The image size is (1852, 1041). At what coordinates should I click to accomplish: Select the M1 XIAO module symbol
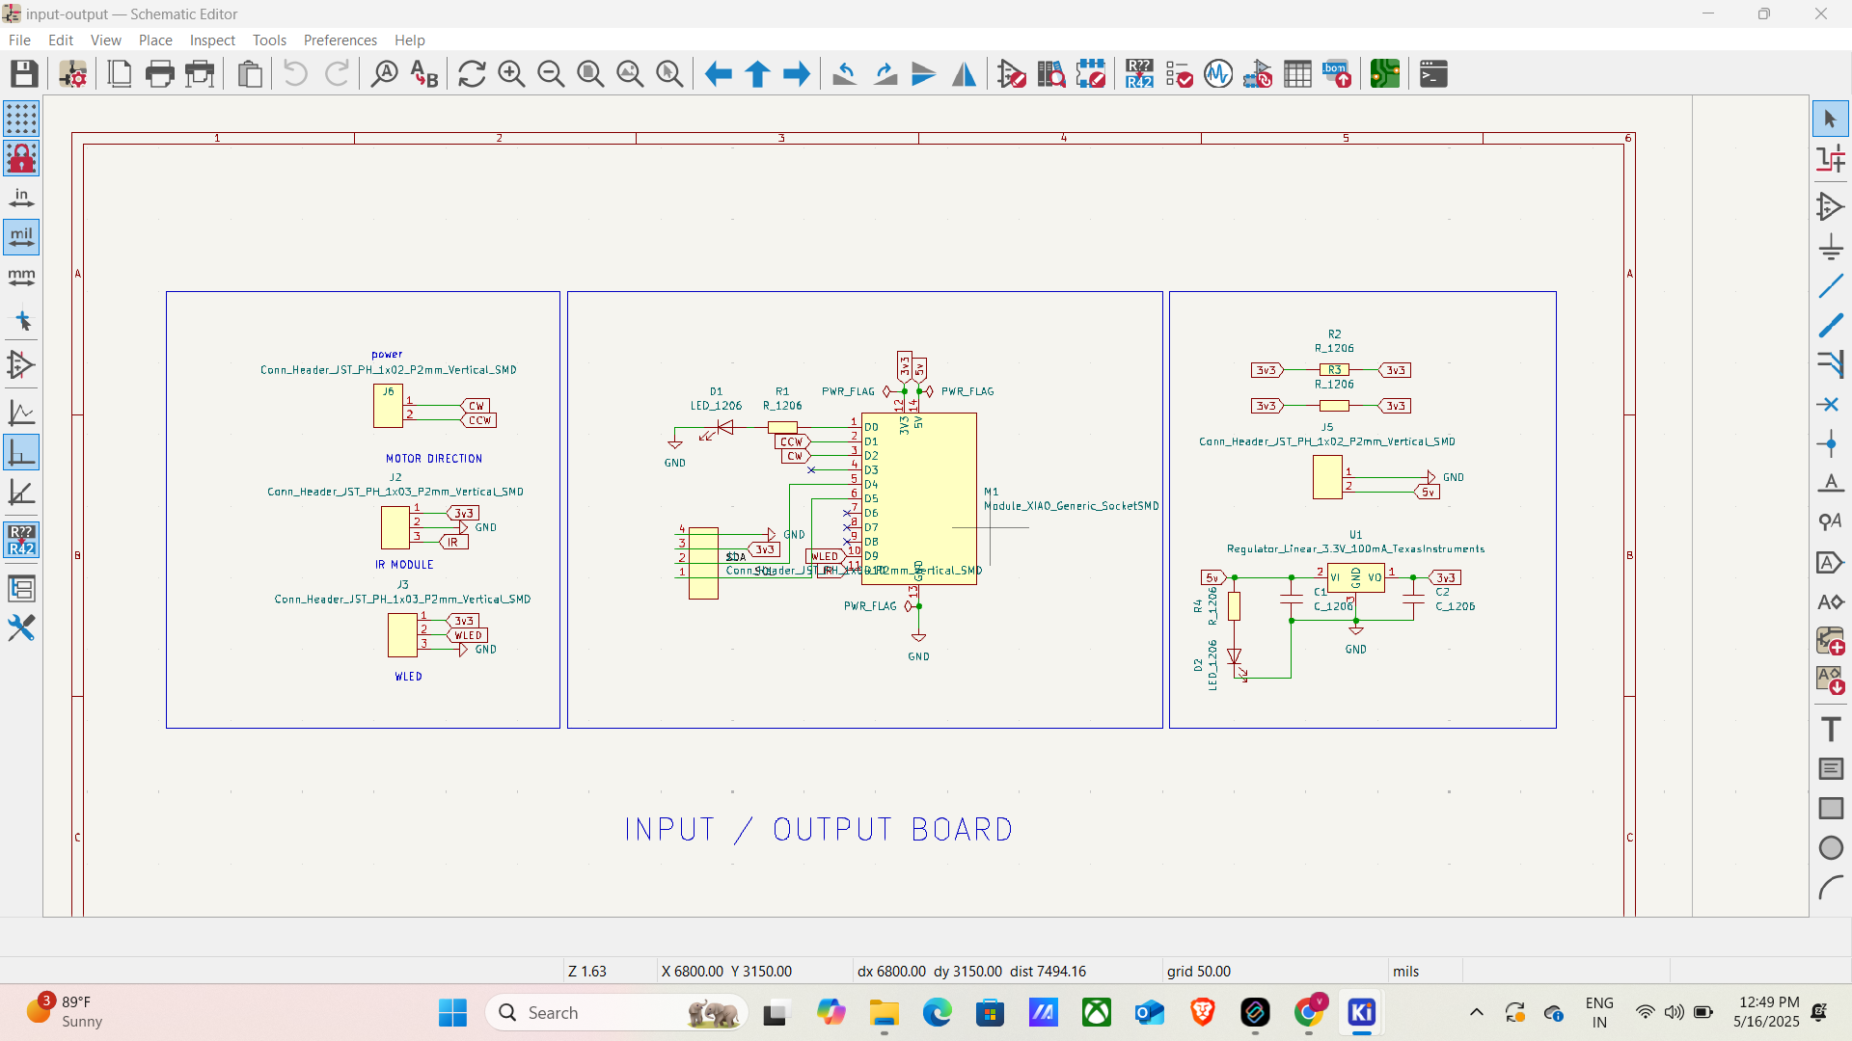coord(919,499)
